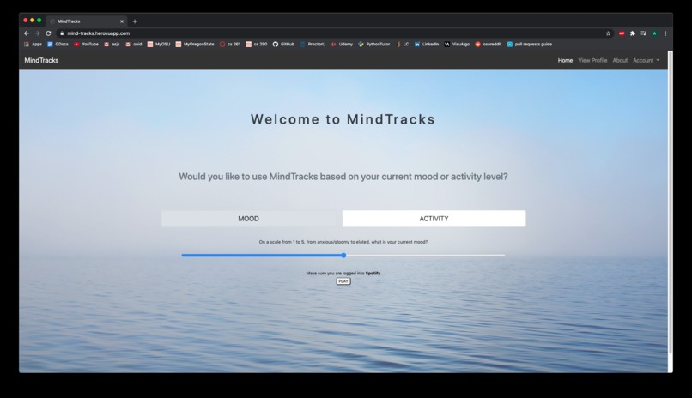Select the MindTracks tab title
Image resolution: width=692 pixels, height=398 pixels.
click(x=69, y=21)
